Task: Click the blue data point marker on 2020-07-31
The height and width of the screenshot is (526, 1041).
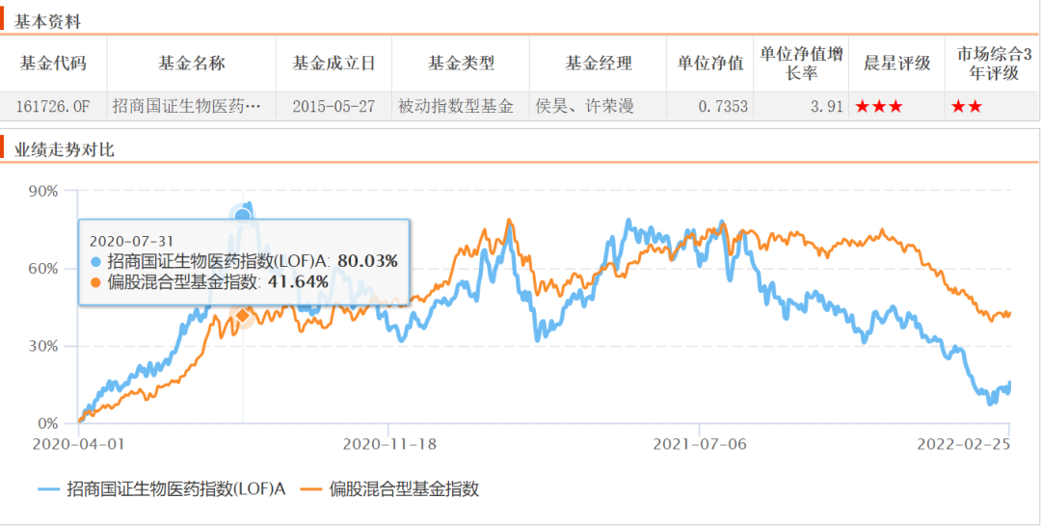Action: 243,215
